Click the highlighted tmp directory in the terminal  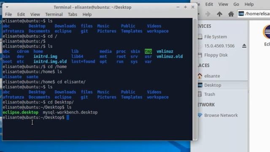coord(148,52)
